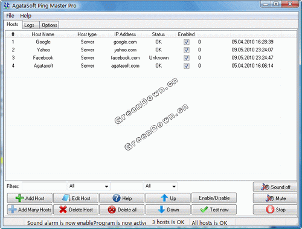The height and width of the screenshot is (229, 302).
Task: Click the timestamp 05.04.2010 16:28:39
Action: [x=252, y=42]
